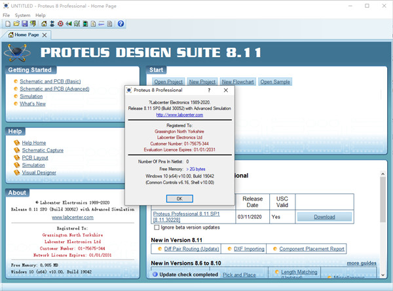This screenshot has width=393, height=291.
Task: Select the Home Page tab
Action: click(x=26, y=35)
